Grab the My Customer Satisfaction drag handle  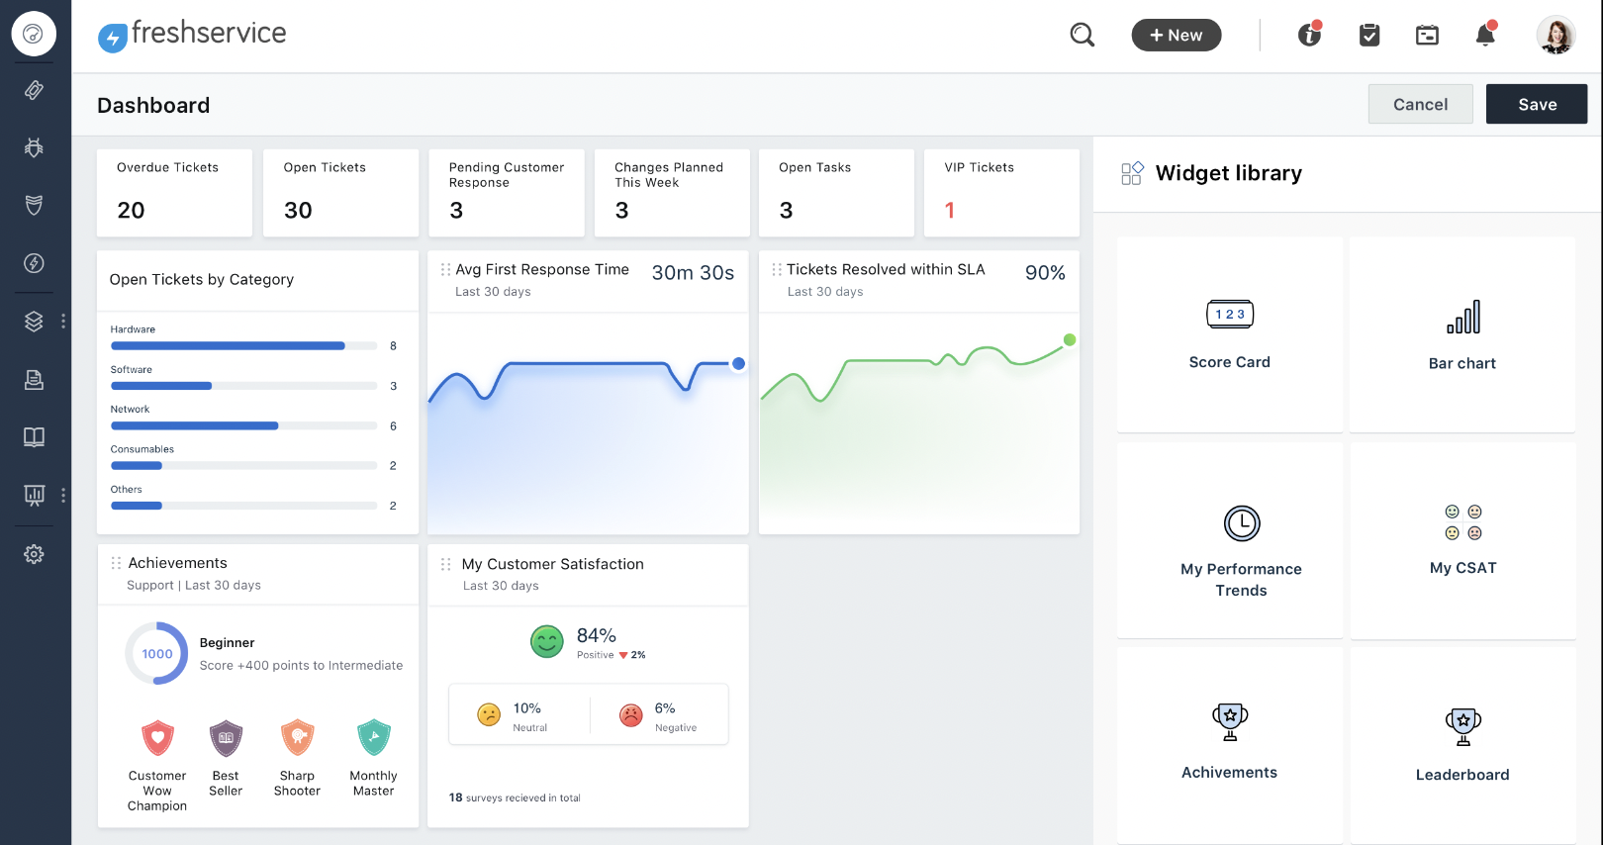pyautogui.click(x=445, y=564)
